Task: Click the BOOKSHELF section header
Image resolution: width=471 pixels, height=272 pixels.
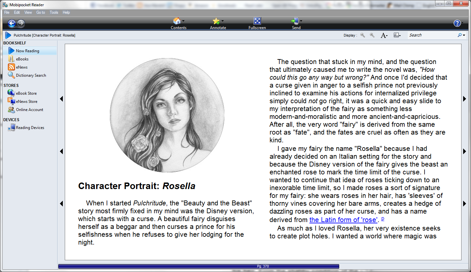Action: [15, 43]
